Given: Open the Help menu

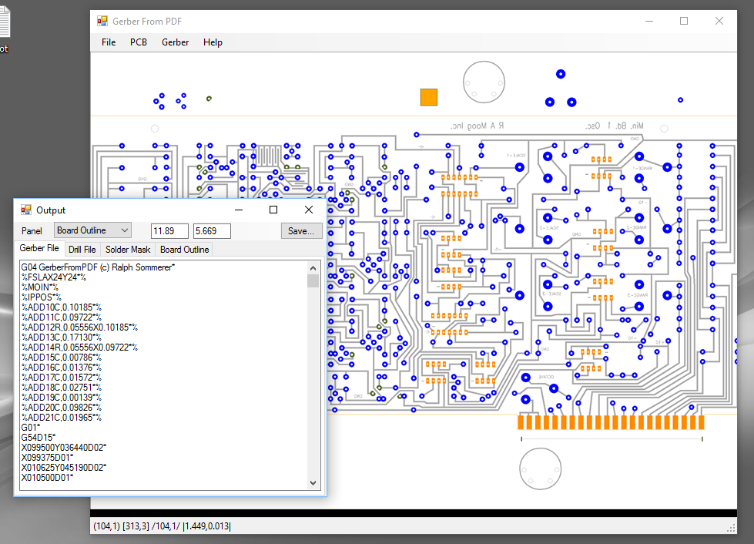Looking at the screenshot, I should [213, 42].
